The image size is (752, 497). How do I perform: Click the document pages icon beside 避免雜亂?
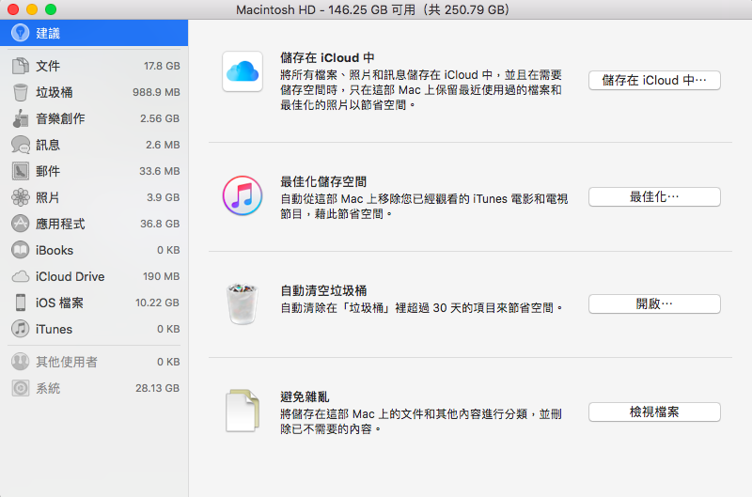tap(243, 411)
